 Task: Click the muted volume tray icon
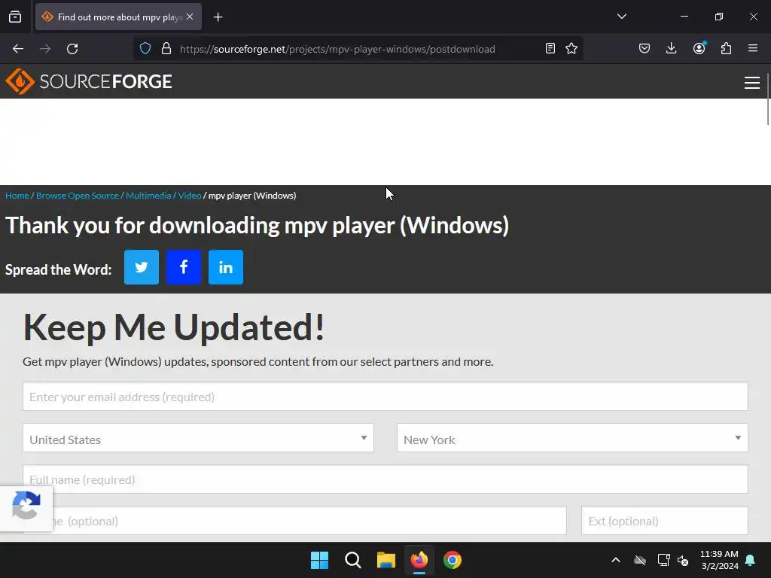click(684, 560)
